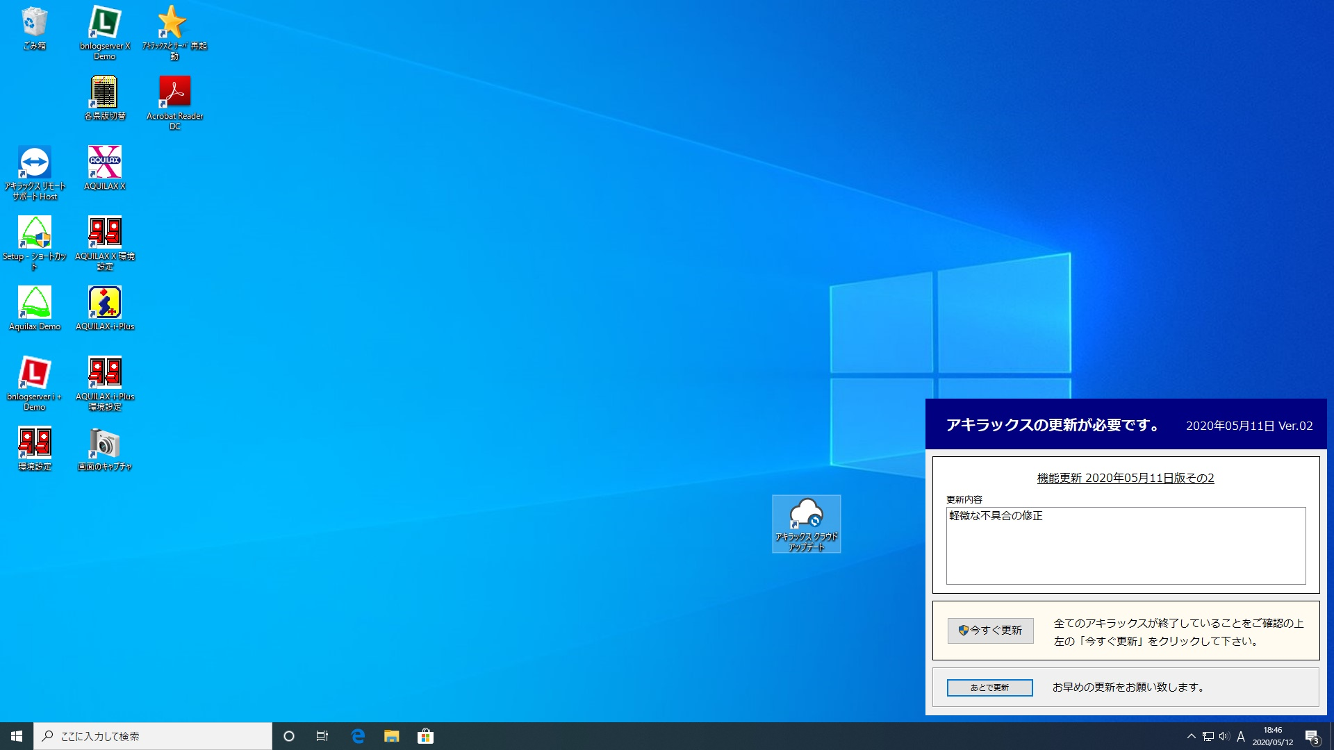Viewport: 1334px width, 750px height.
Task: Click the taskbar search box
Action: [x=153, y=736]
